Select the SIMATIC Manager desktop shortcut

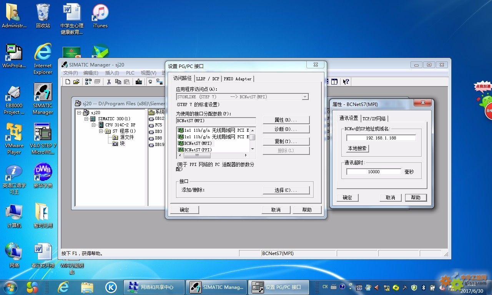tap(43, 99)
